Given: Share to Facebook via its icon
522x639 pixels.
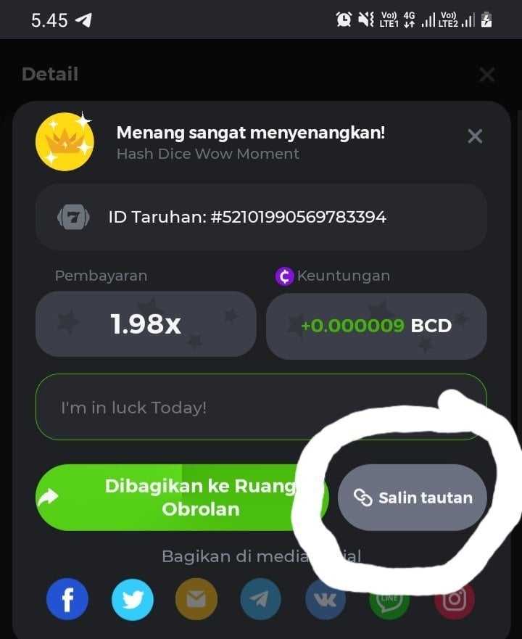Looking at the screenshot, I should 67,599.
